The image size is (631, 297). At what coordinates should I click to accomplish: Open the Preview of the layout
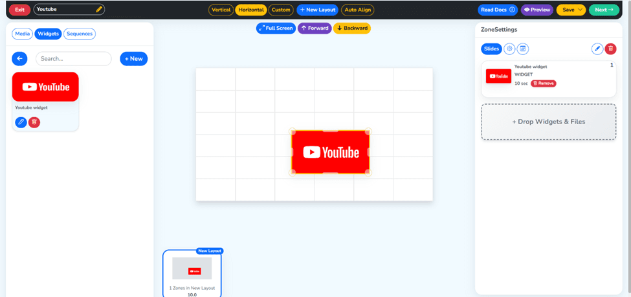537,10
